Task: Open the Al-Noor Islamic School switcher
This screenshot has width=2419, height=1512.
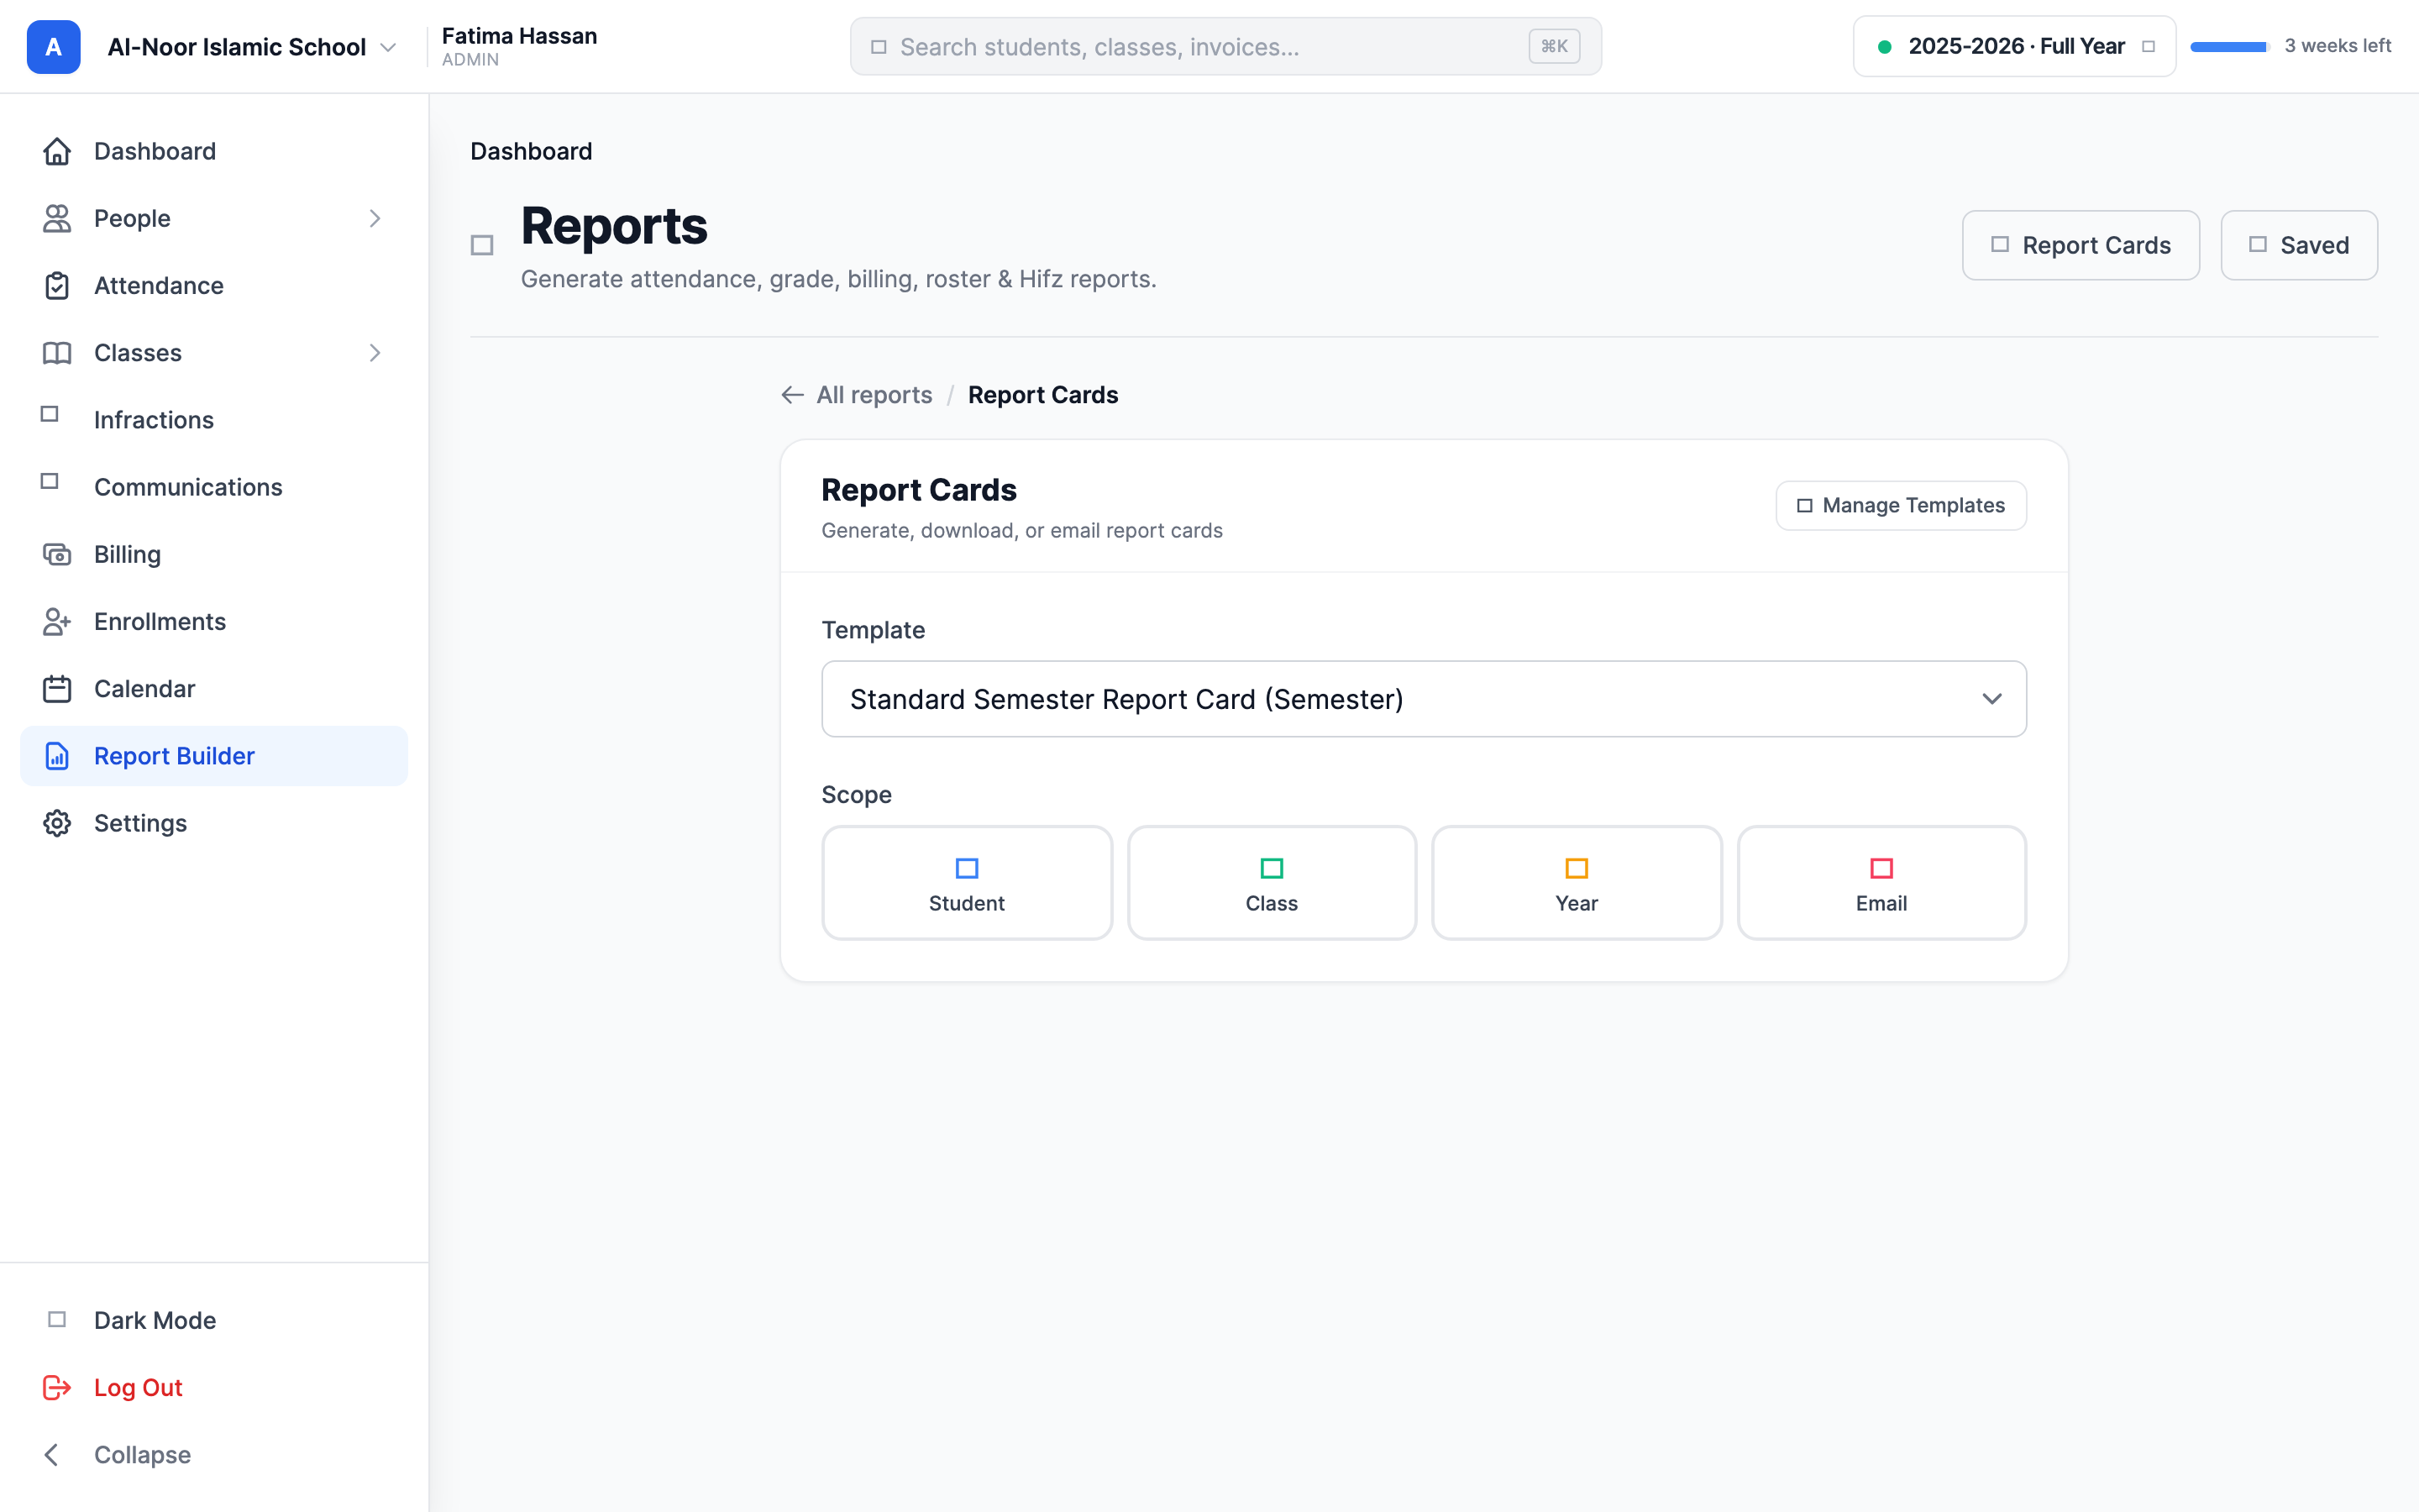Action: pyautogui.click(x=252, y=47)
